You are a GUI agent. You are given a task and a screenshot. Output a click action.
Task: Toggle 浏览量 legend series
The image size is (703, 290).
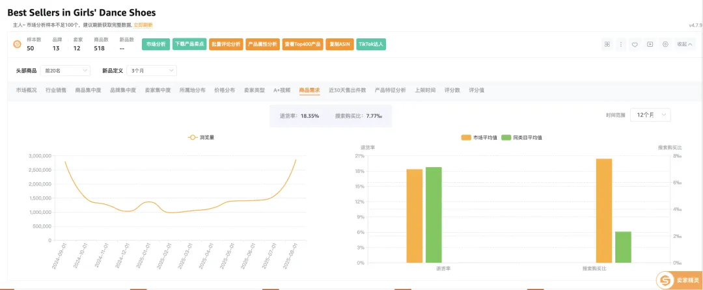[x=201, y=137]
